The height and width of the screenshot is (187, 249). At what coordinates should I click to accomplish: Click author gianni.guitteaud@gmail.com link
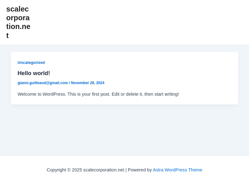tap(43, 83)
